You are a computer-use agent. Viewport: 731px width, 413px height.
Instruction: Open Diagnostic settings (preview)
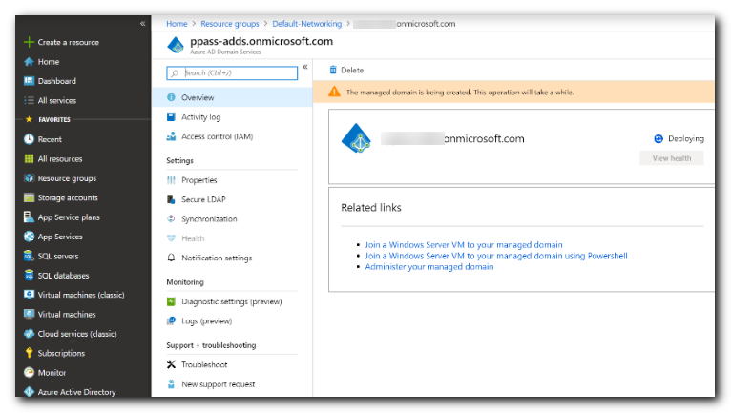232,301
